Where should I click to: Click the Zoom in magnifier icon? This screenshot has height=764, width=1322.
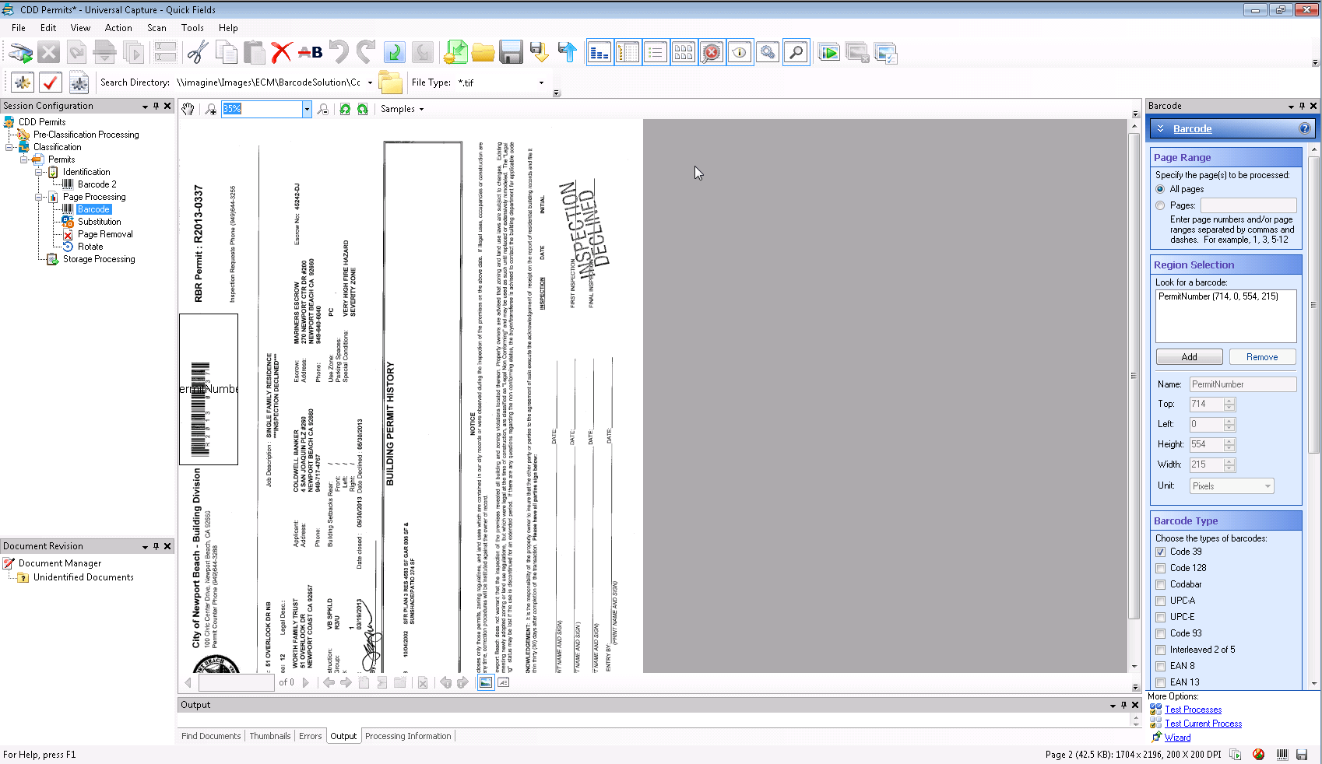211,110
